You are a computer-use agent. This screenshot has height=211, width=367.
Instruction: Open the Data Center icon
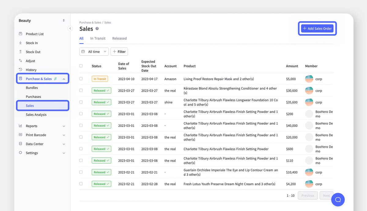point(20,144)
